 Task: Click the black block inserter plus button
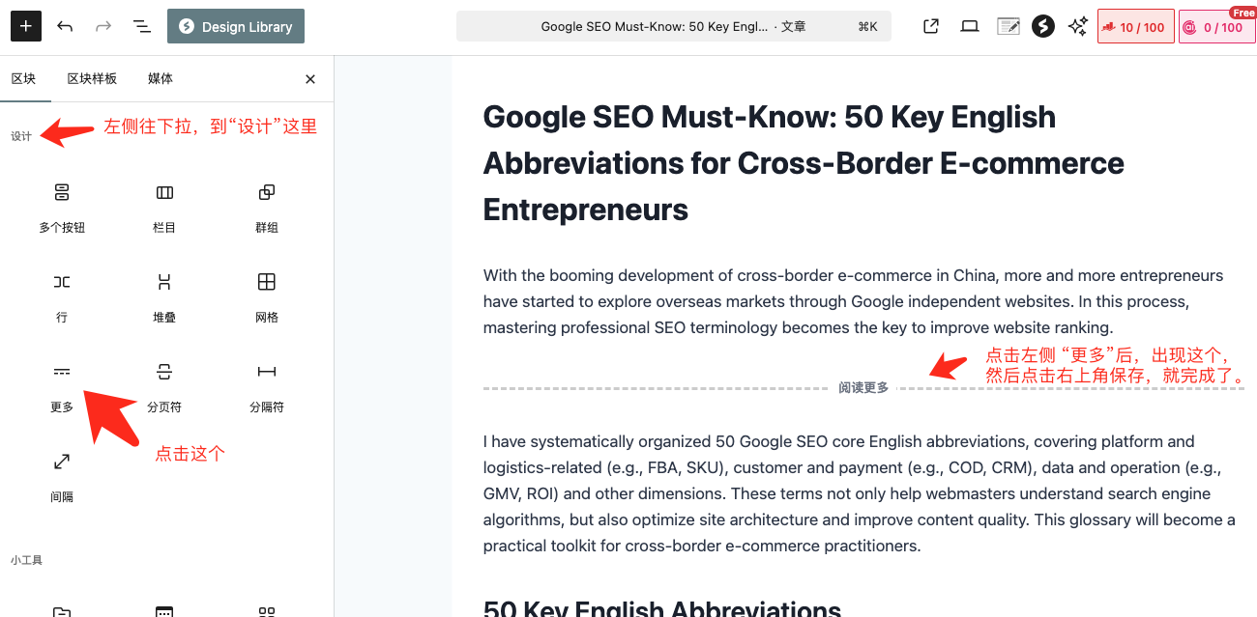coord(26,26)
